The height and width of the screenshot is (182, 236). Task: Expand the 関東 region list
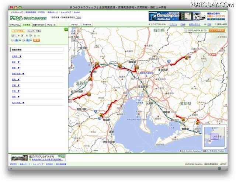coord(15,68)
